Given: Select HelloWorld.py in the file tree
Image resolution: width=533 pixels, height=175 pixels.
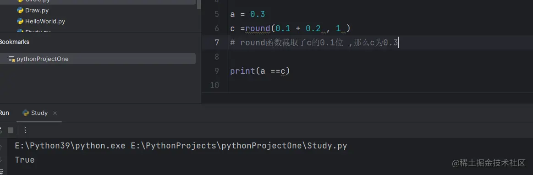Looking at the screenshot, I should [45, 22].
